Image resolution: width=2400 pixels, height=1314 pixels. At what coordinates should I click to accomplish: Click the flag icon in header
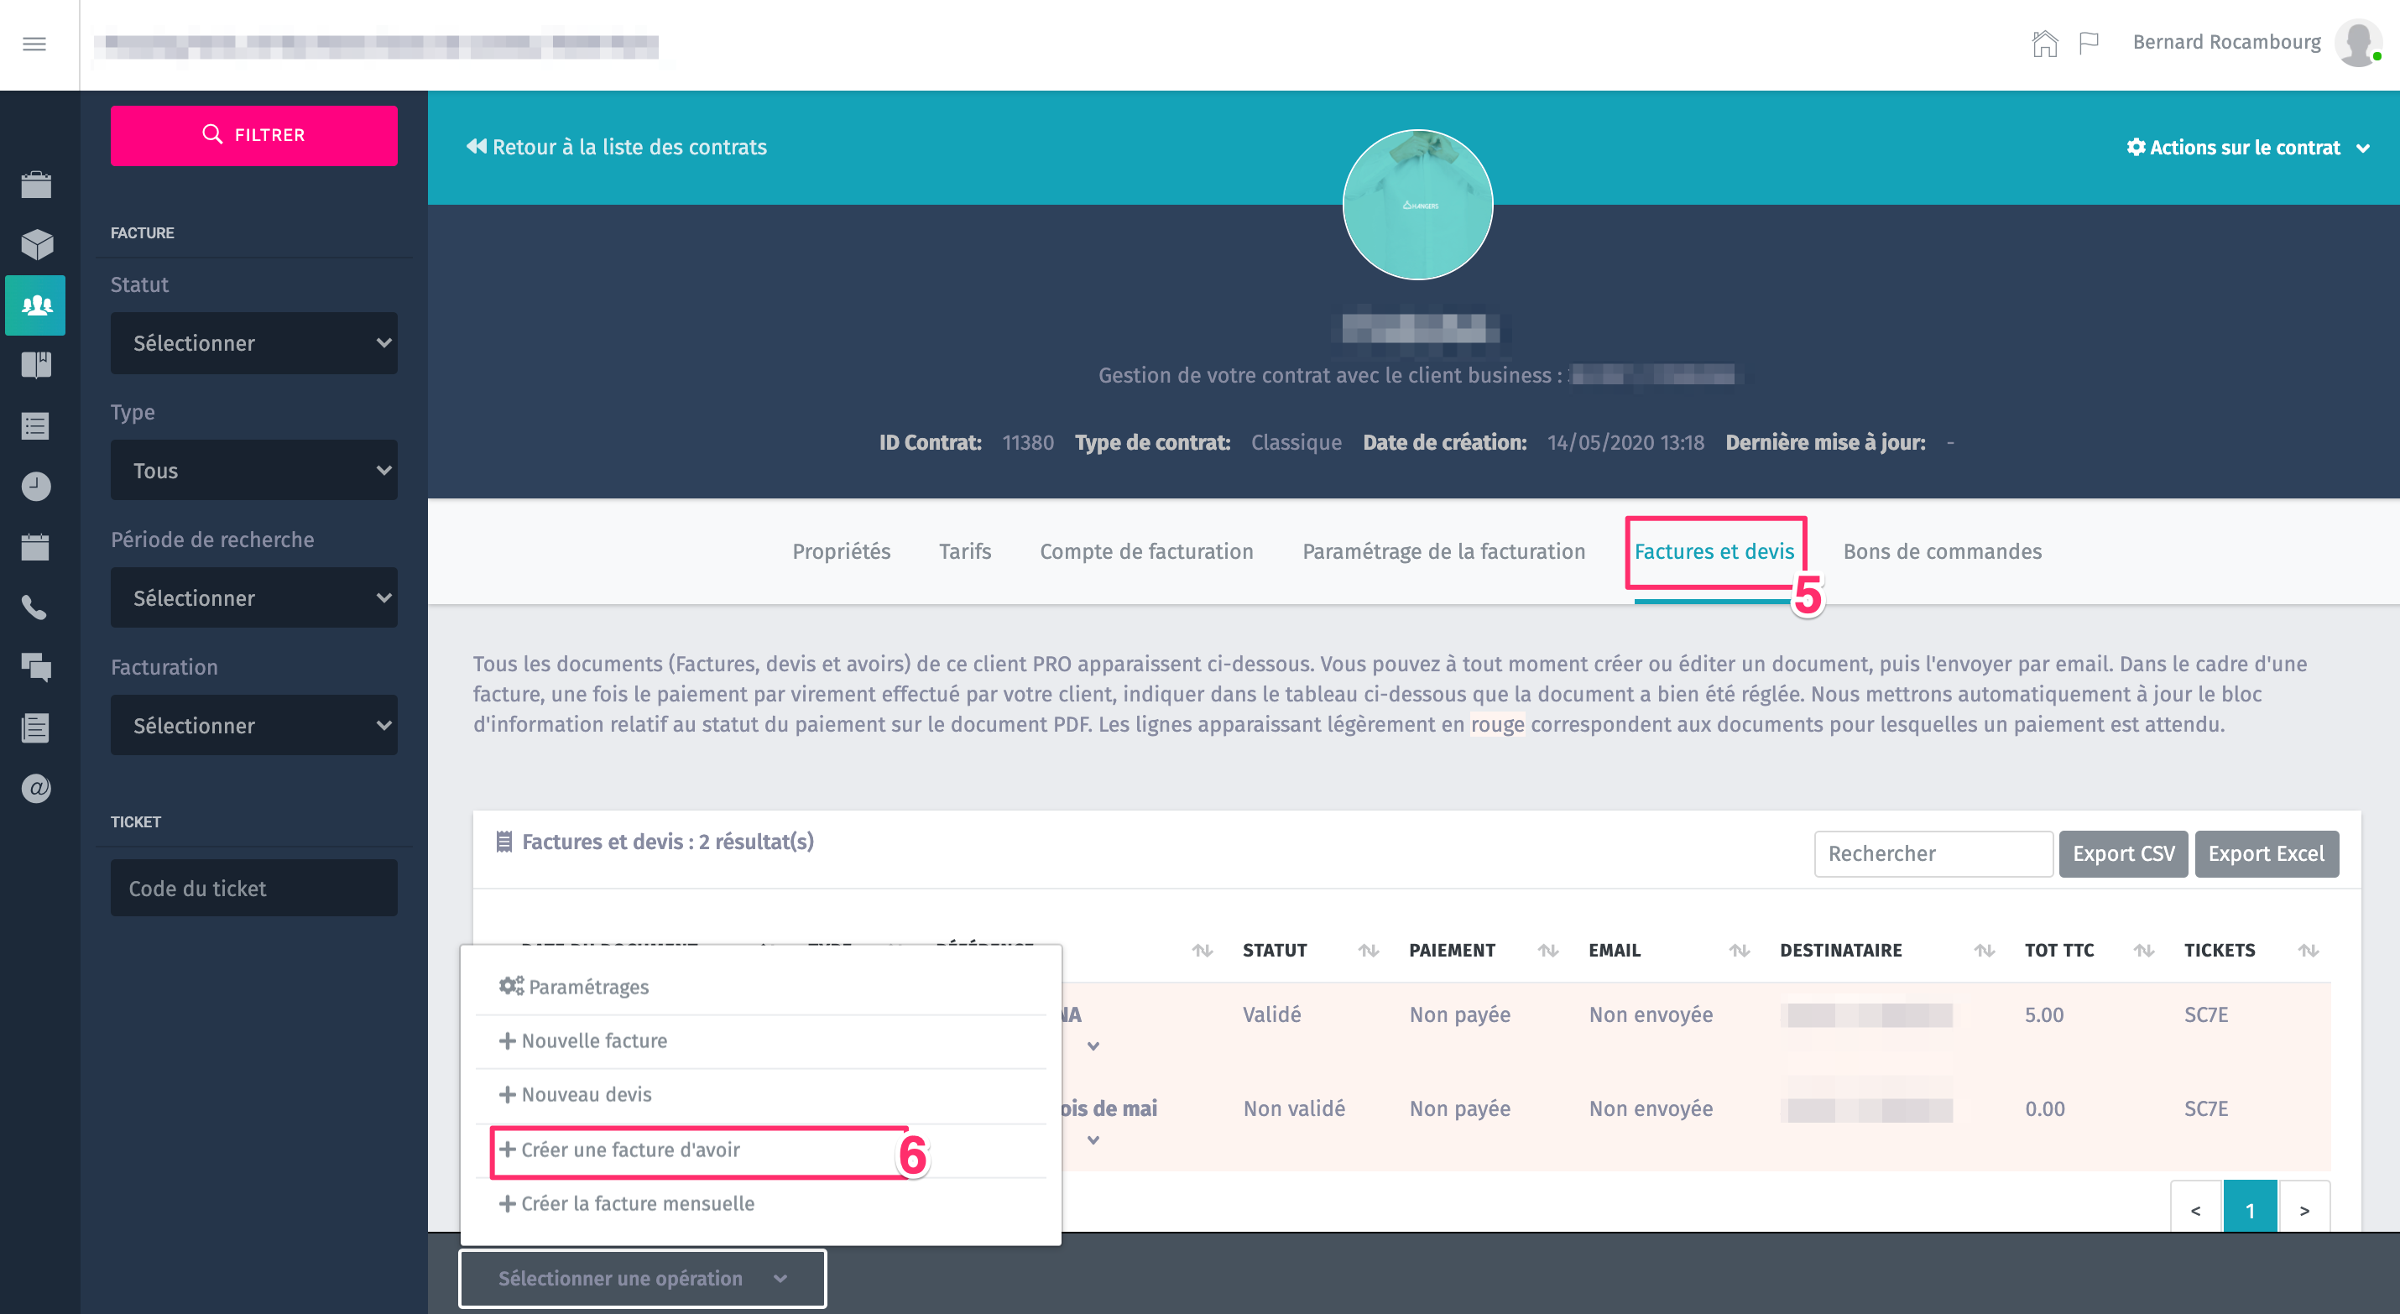coord(2088,43)
